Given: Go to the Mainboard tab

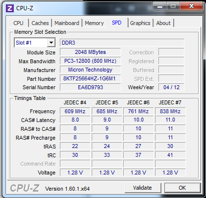Looking at the screenshot, I should point(67,23).
